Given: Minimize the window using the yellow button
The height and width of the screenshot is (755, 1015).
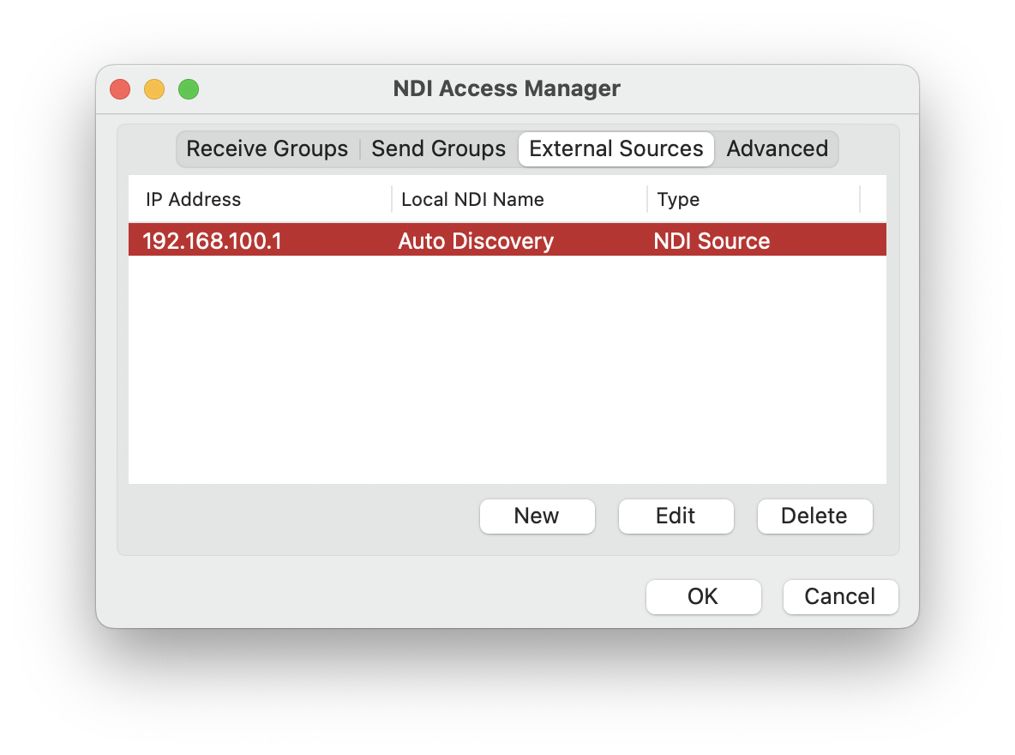Looking at the screenshot, I should pyautogui.click(x=154, y=89).
